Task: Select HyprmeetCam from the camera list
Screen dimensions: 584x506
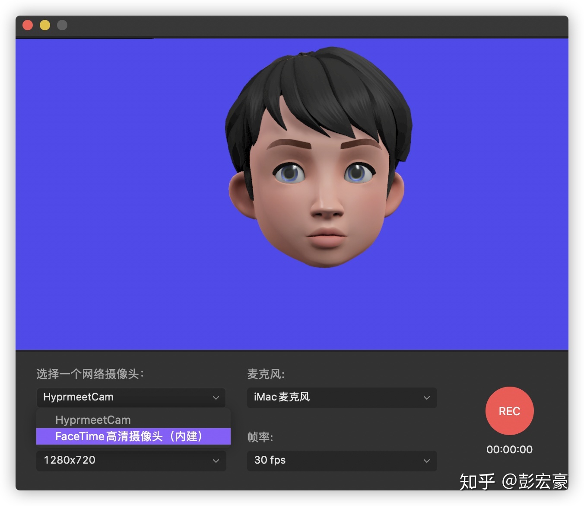Action: [x=133, y=420]
